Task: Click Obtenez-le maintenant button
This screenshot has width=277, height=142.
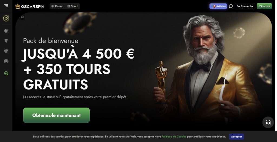Action: tap(56, 115)
